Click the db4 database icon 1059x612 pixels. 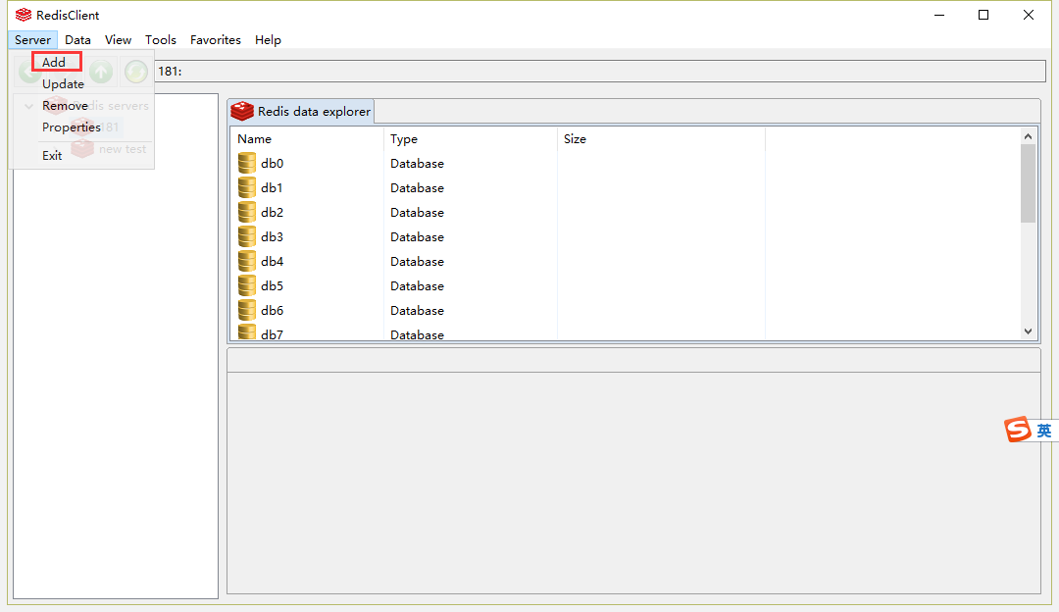point(247,261)
